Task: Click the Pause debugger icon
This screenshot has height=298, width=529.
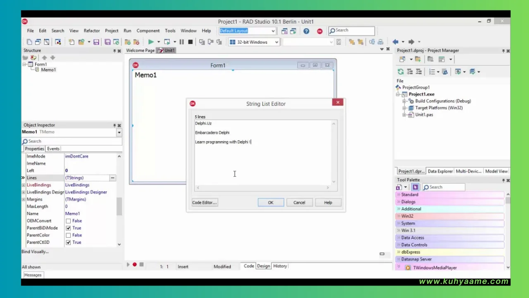Action: coord(181,42)
